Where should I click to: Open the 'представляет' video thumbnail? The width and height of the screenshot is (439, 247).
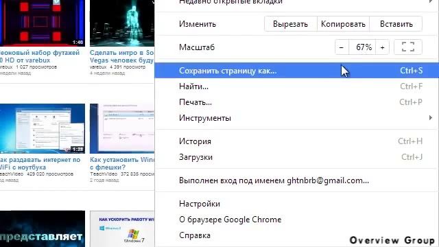coord(42,228)
